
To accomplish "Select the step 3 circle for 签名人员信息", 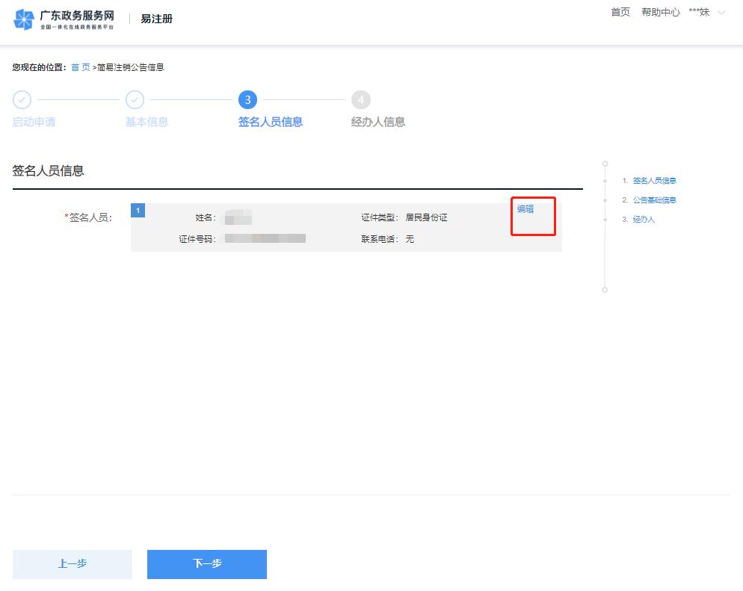I will [x=248, y=99].
